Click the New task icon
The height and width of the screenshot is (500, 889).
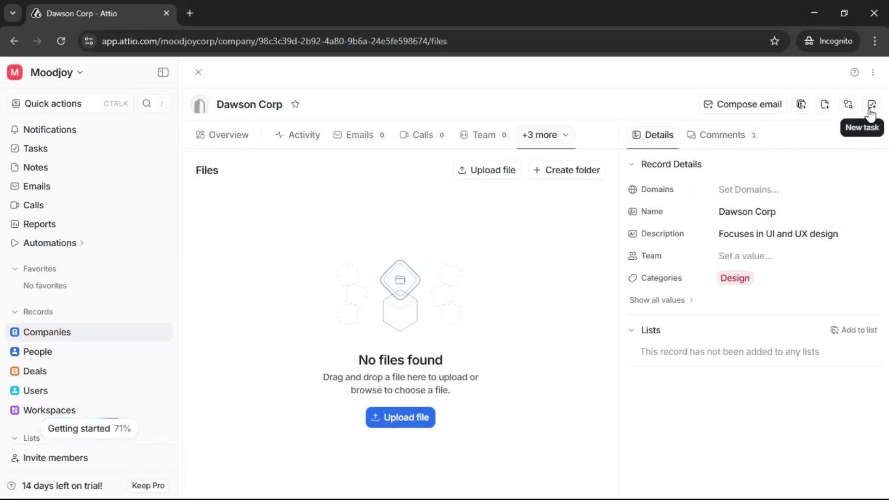coord(872,104)
